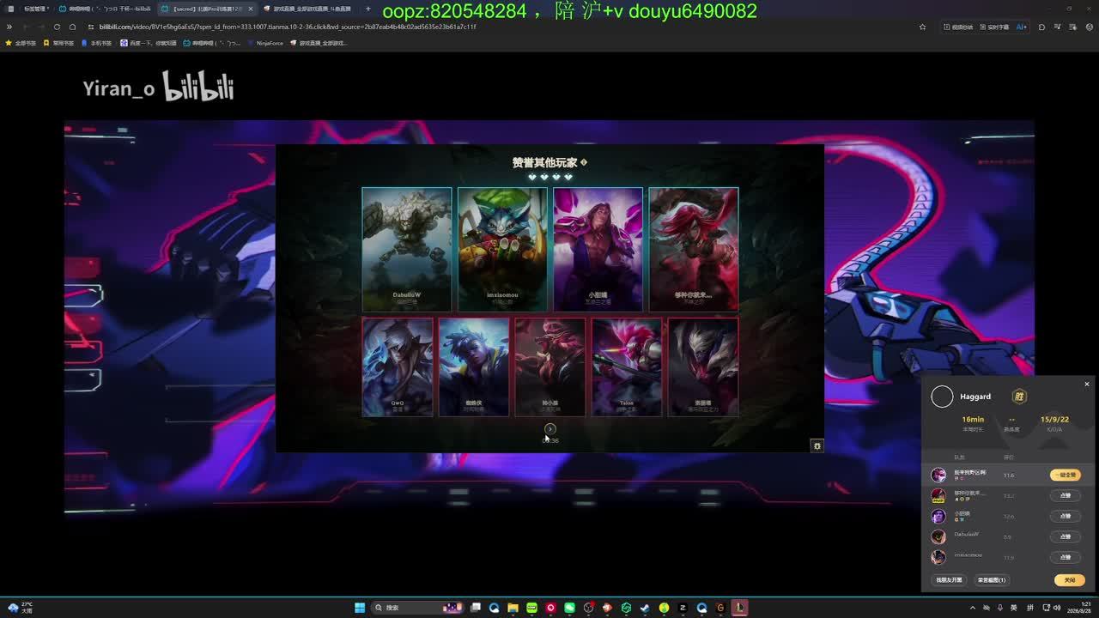Click the Haggard profile avatar circle
The image size is (1099, 618).
[942, 397]
